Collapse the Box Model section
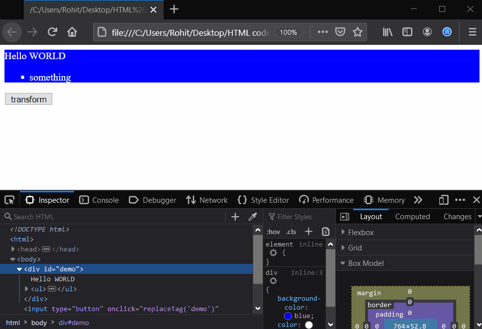Screen dimensions: 482x329 pos(343,263)
